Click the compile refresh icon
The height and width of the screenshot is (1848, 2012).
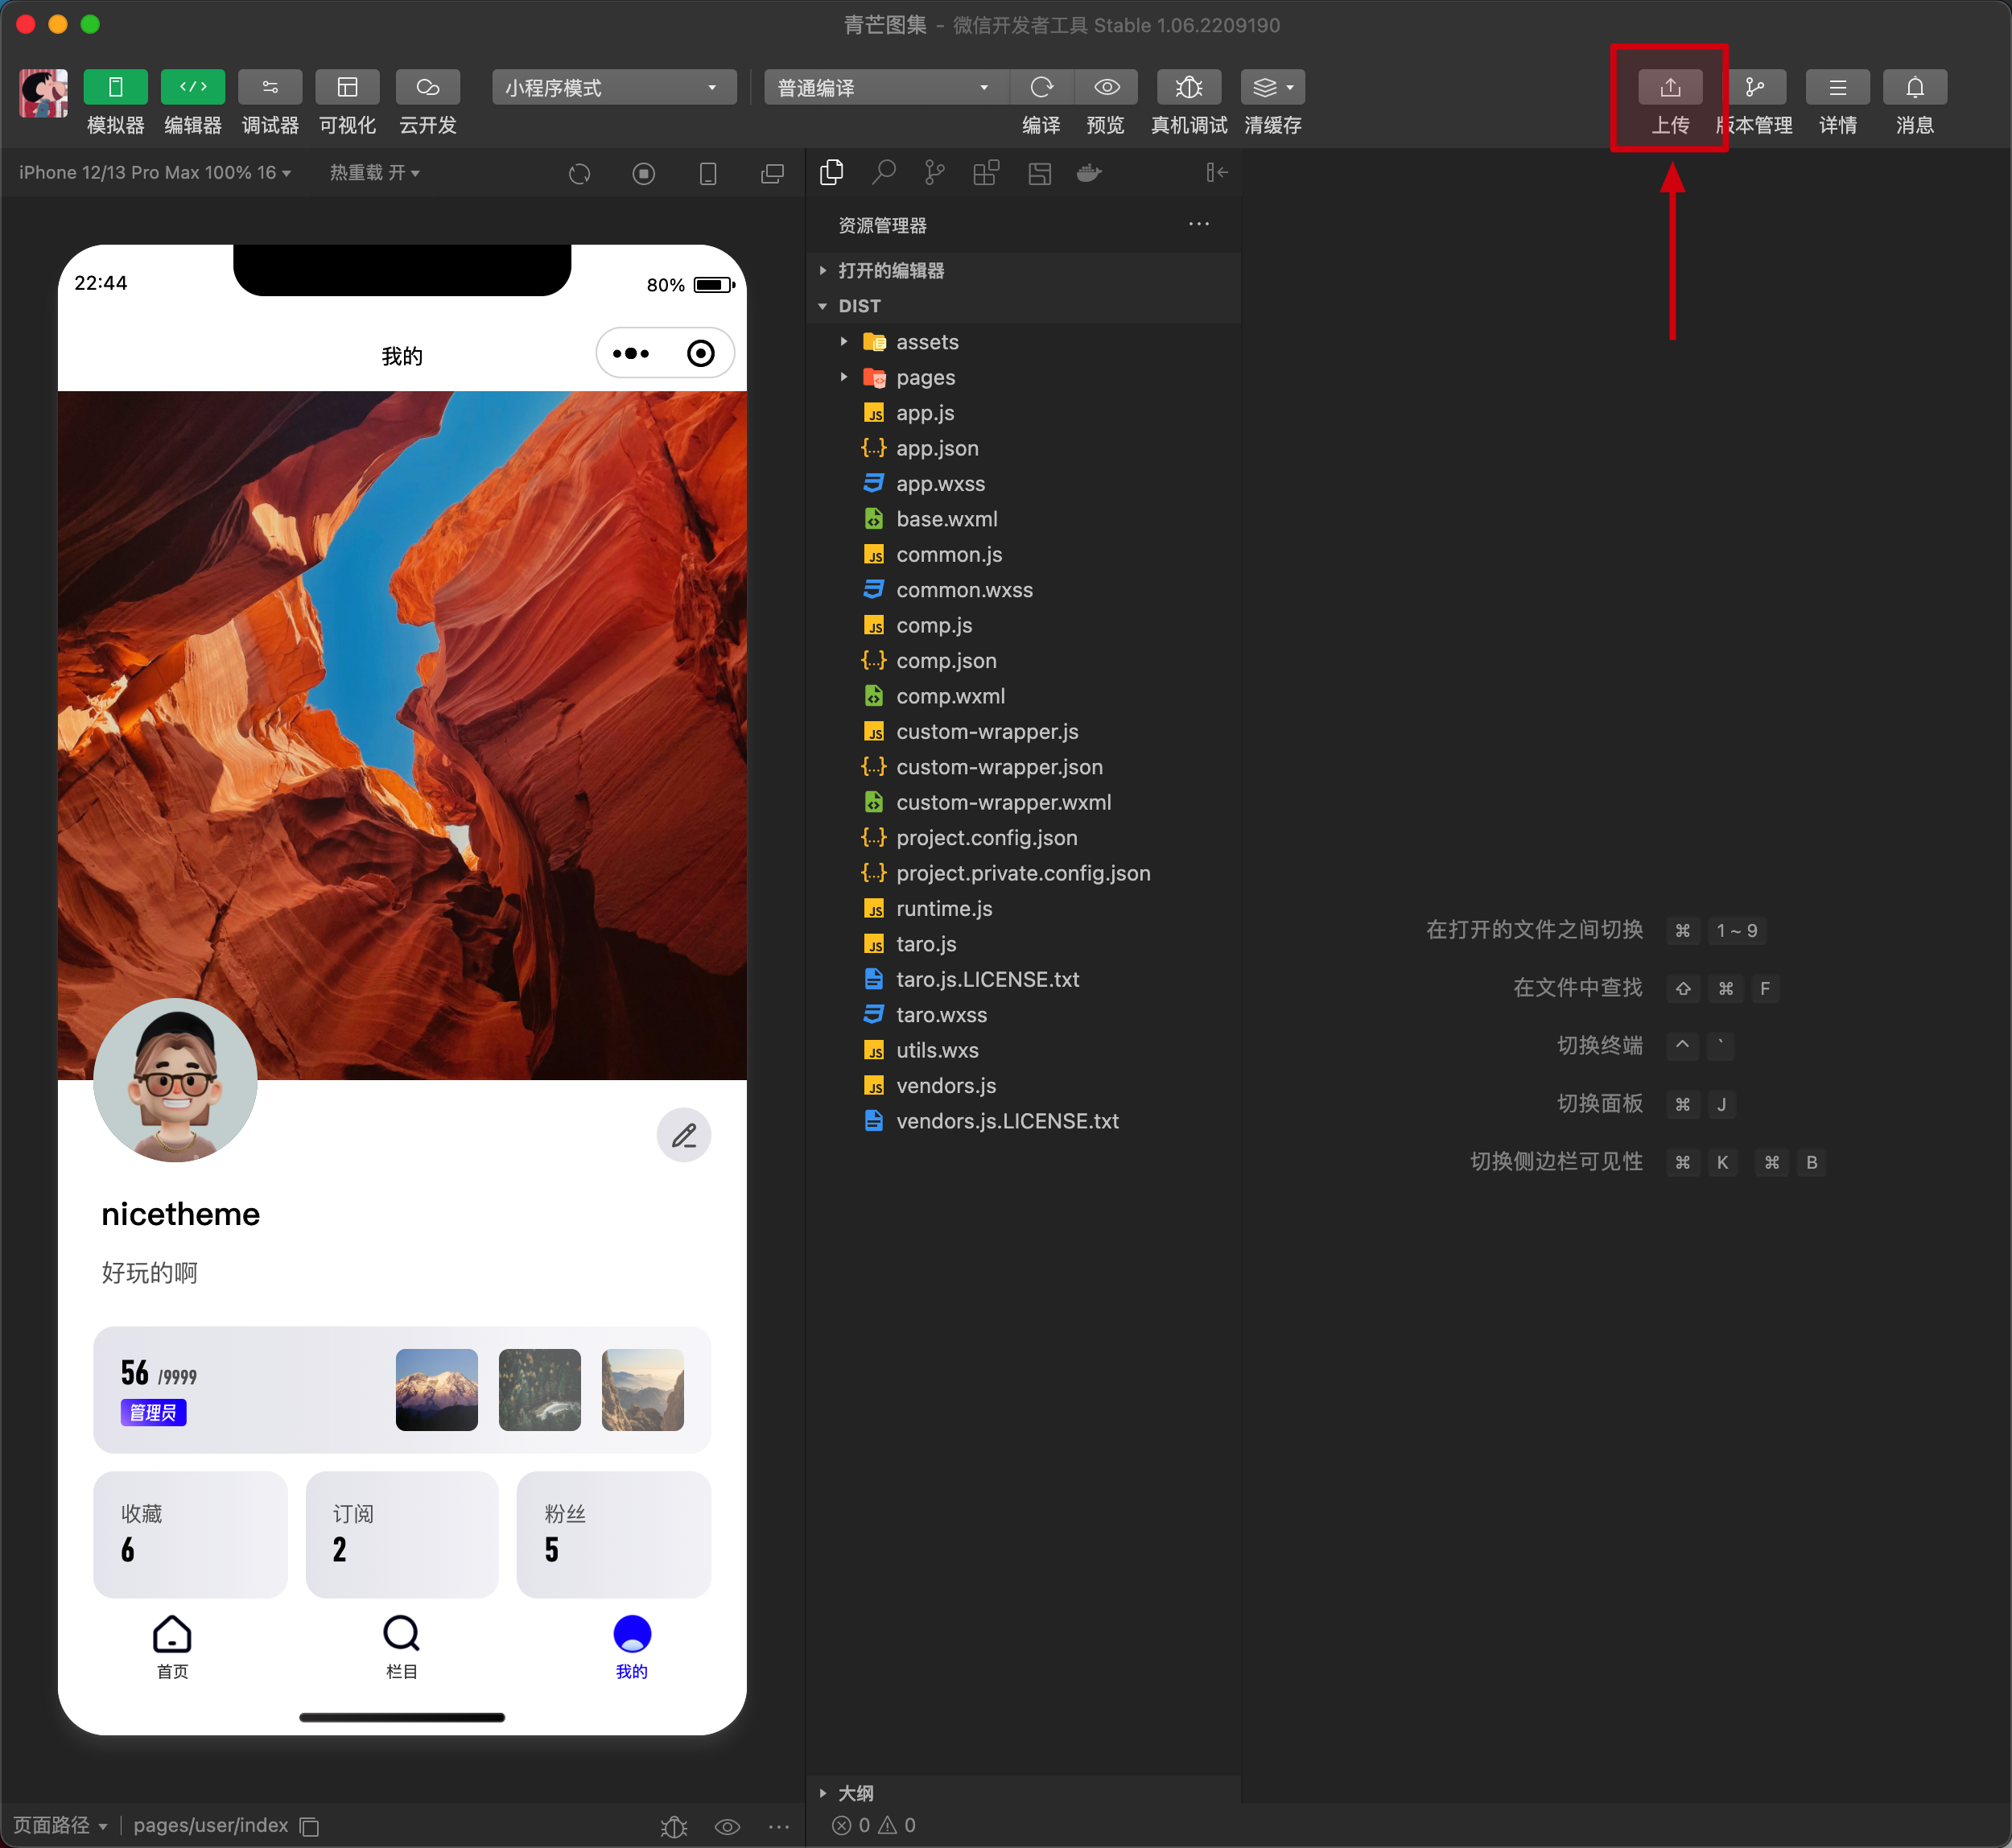coord(1041,87)
